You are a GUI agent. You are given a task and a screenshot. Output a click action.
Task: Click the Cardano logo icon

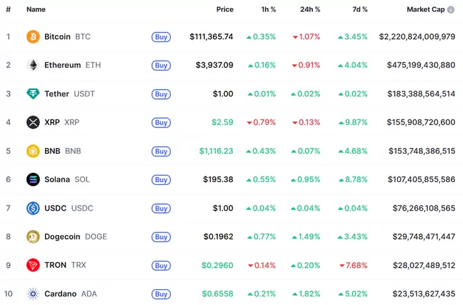pyautogui.click(x=33, y=294)
